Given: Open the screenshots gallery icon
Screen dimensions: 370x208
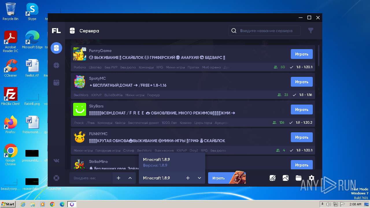Looking at the screenshot, I should pos(286,178).
